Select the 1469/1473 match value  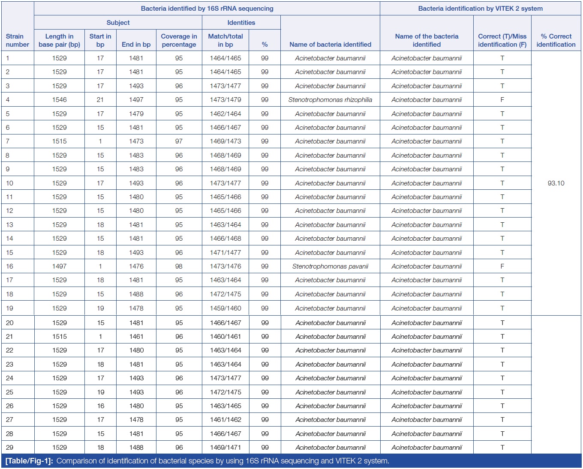[225, 141]
